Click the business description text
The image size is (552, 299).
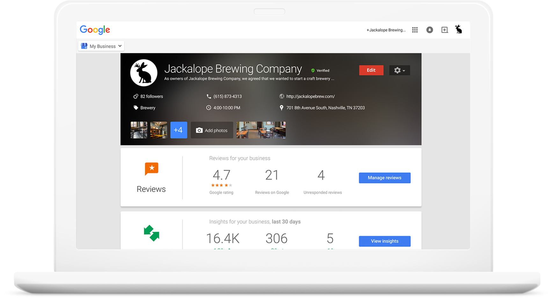249,79
